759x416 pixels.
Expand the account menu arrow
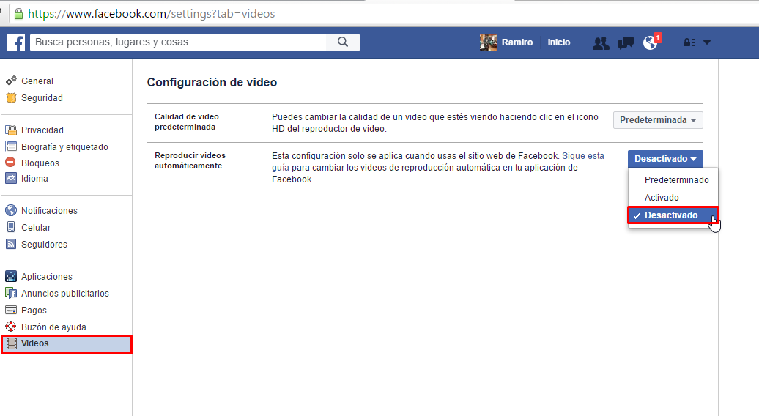(x=707, y=42)
